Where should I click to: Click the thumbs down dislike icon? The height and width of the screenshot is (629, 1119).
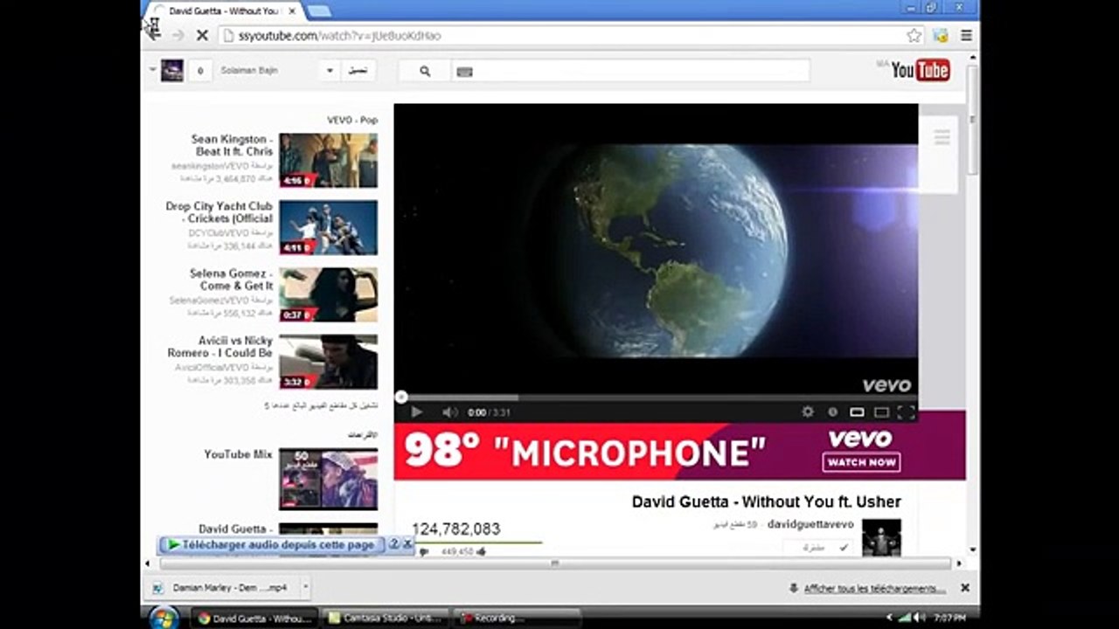tap(425, 552)
